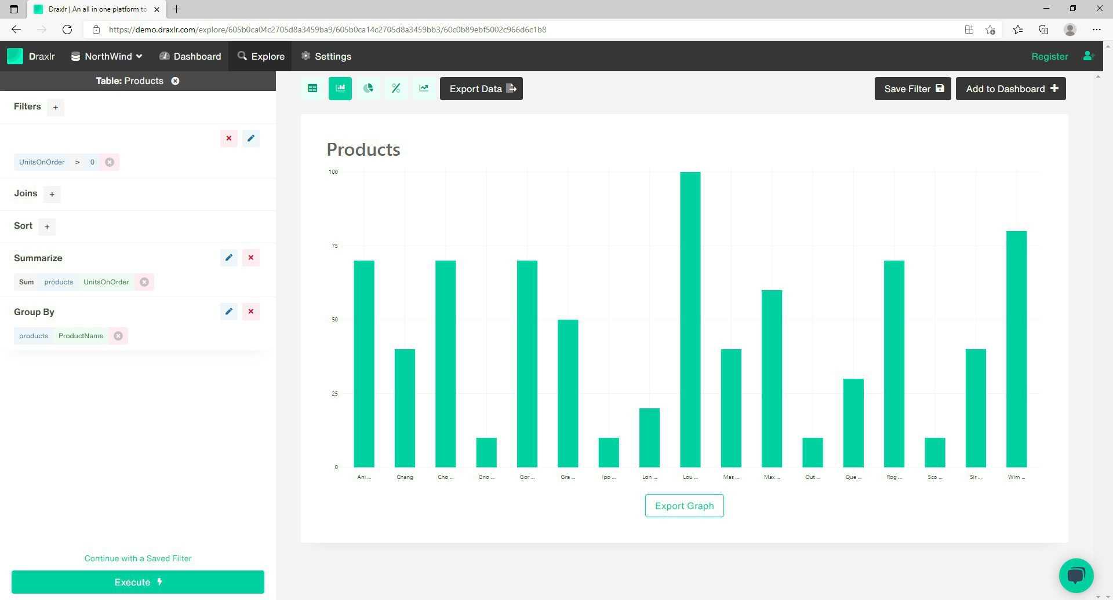Close the Products table selection
1113x600 pixels.
(175, 81)
